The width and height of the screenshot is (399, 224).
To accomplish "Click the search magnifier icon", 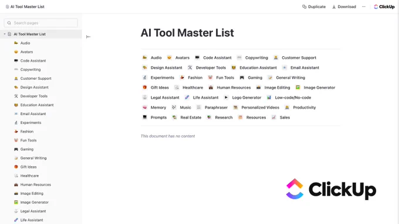I will pos(9,23).
